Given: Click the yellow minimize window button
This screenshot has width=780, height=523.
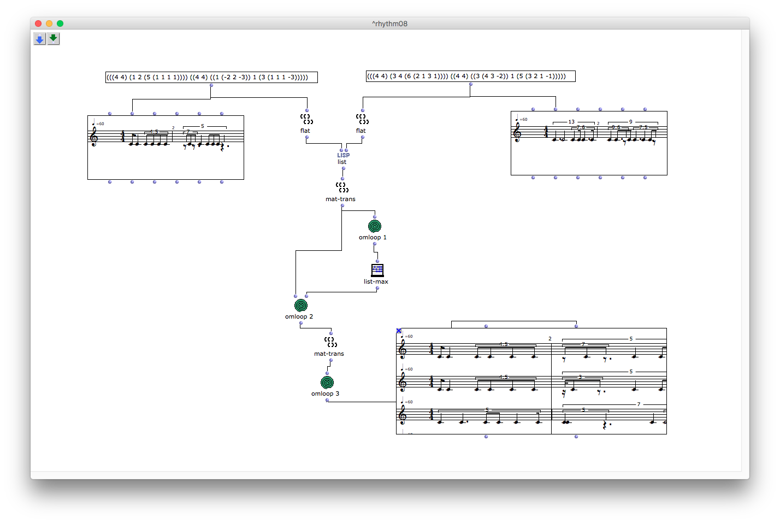Looking at the screenshot, I should pyautogui.click(x=49, y=23).
